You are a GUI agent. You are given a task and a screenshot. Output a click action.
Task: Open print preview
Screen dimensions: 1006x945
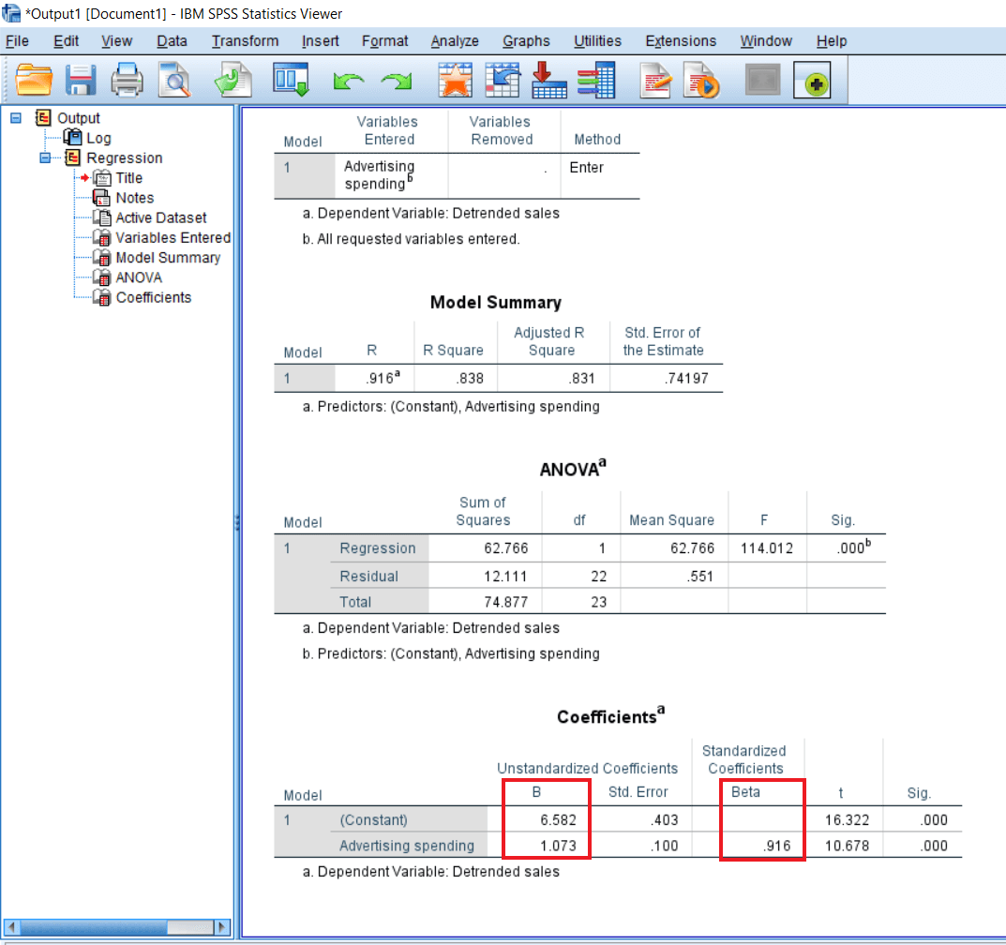click(174, 80)
